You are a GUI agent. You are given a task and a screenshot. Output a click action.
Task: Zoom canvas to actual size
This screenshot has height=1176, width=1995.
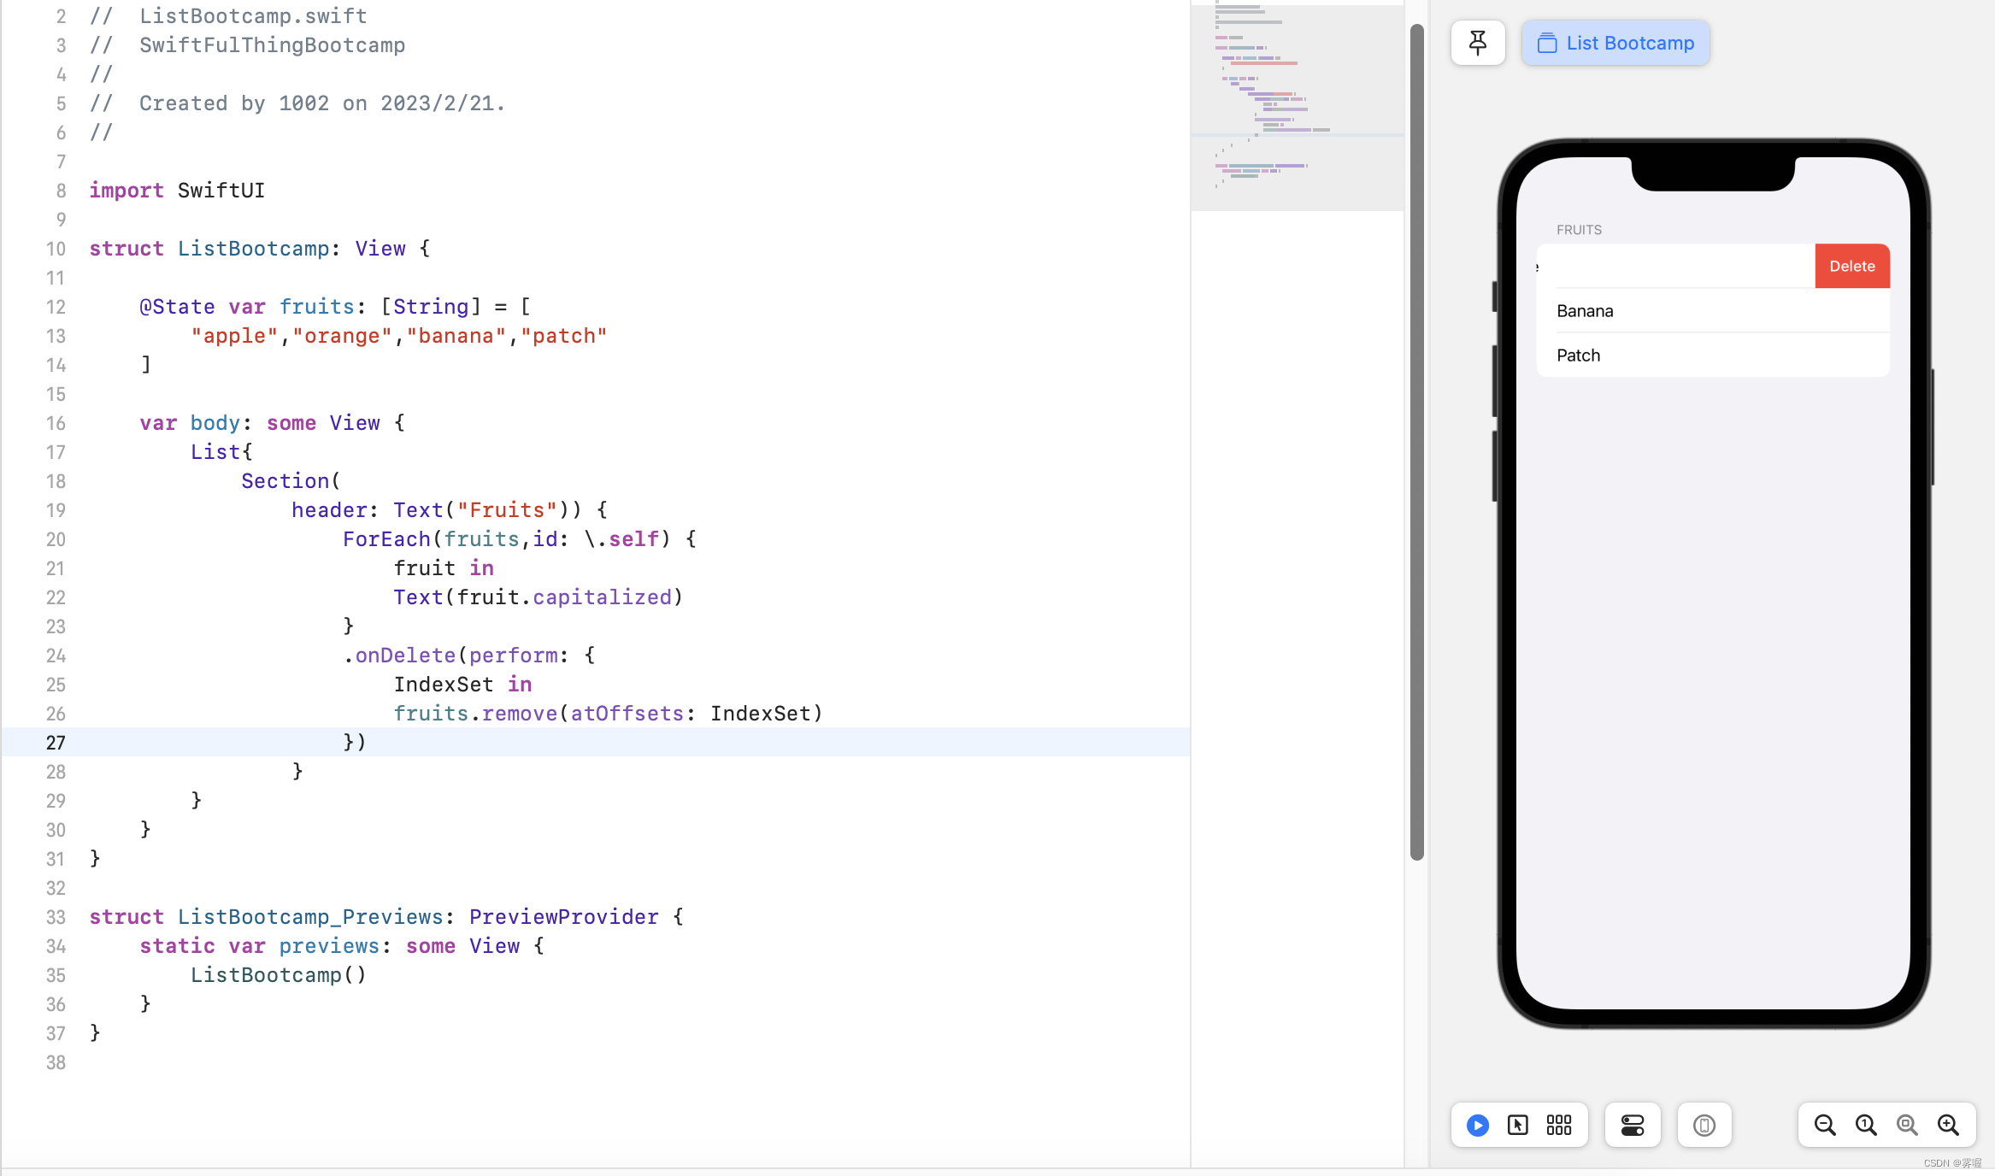pos(1866,1125)
